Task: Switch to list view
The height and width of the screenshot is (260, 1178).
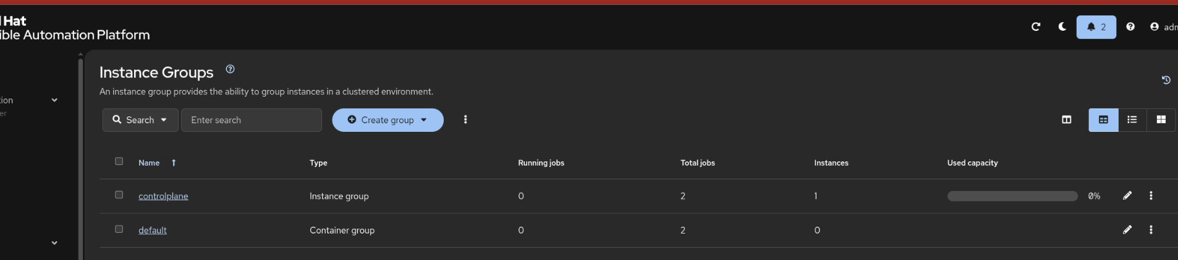Action: pos(1132,120)
